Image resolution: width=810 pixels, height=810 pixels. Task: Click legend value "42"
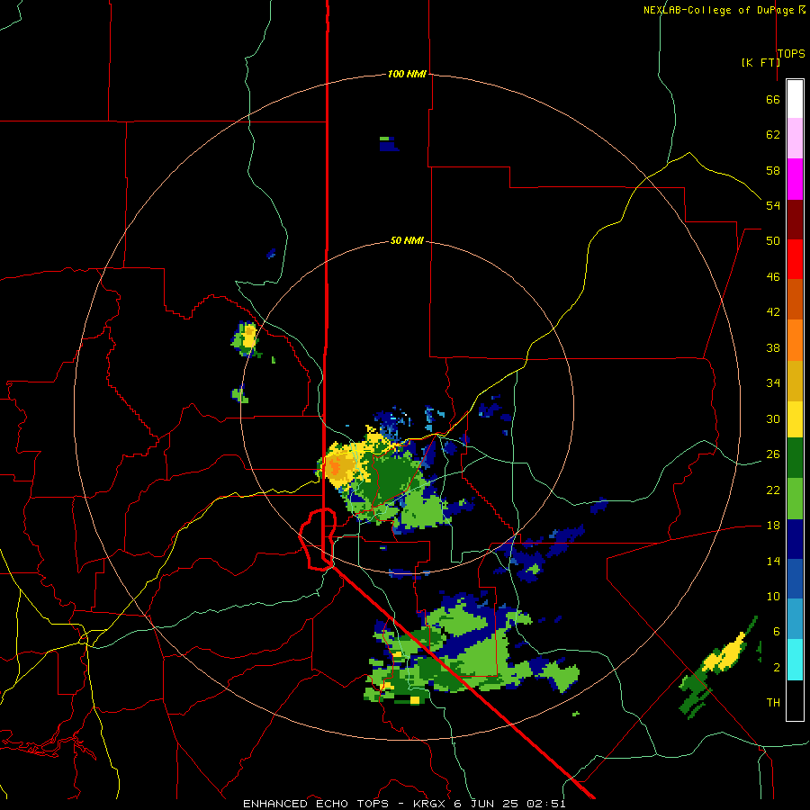click(773, 312)
